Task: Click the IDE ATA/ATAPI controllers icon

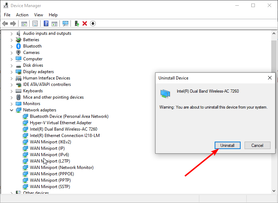Action: point(19,84)
